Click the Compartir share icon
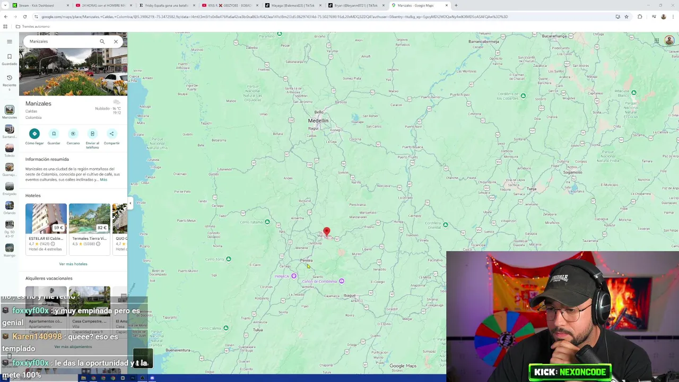The image size is (679, 382). click(x=111, y=134)
